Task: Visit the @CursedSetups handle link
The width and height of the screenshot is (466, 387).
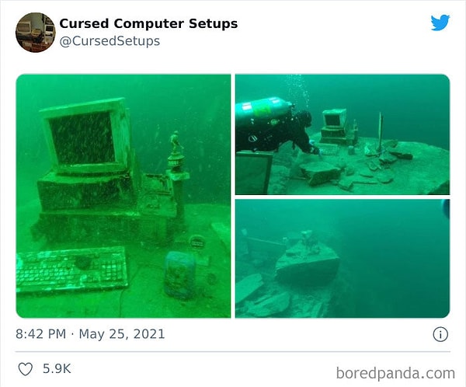Action: pyautogui.click(x=110, y=41)
